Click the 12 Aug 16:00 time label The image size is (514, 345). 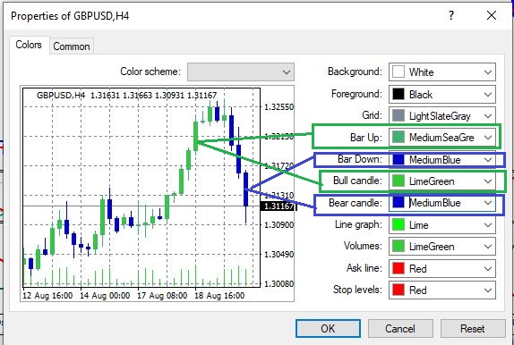[47, 296]
